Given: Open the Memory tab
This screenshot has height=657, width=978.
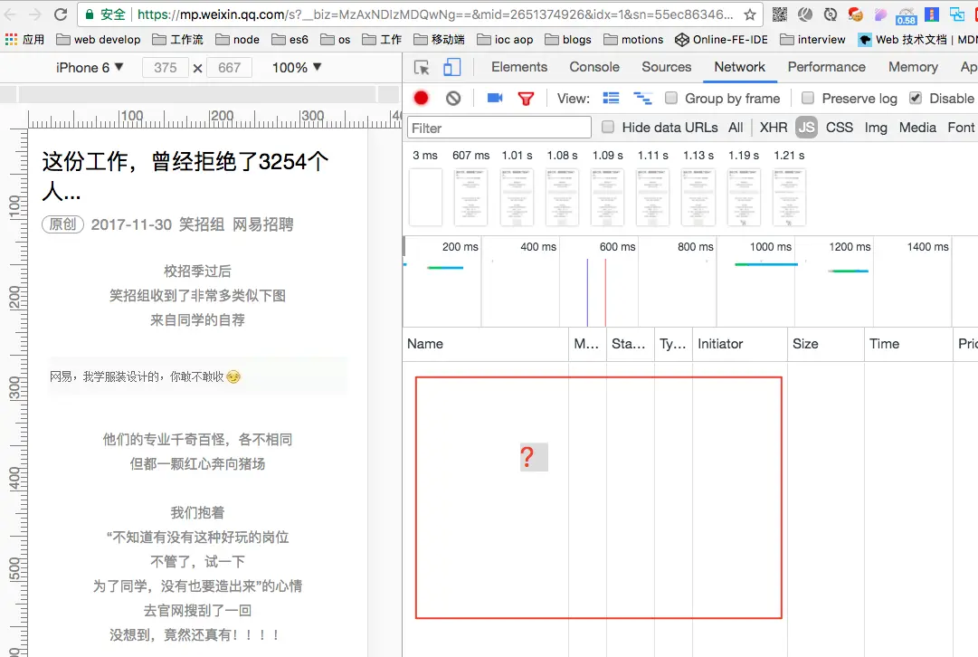Looking at the screenshot, I should [913, 67].
